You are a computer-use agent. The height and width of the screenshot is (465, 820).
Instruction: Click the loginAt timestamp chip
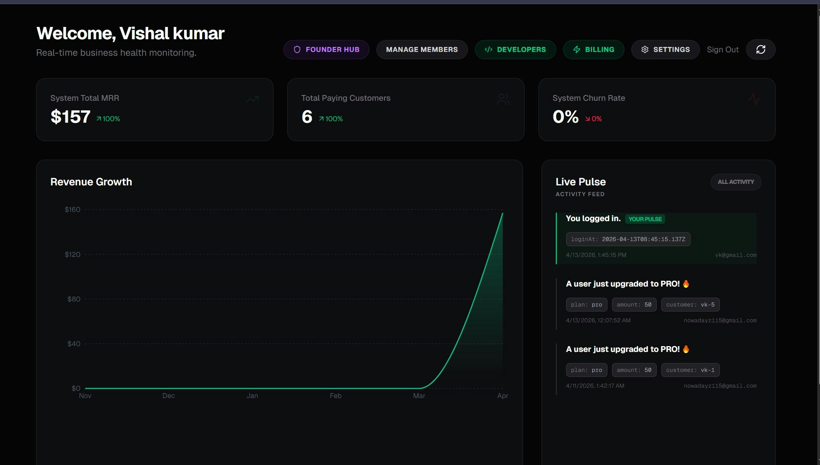(x=628, y=239)
